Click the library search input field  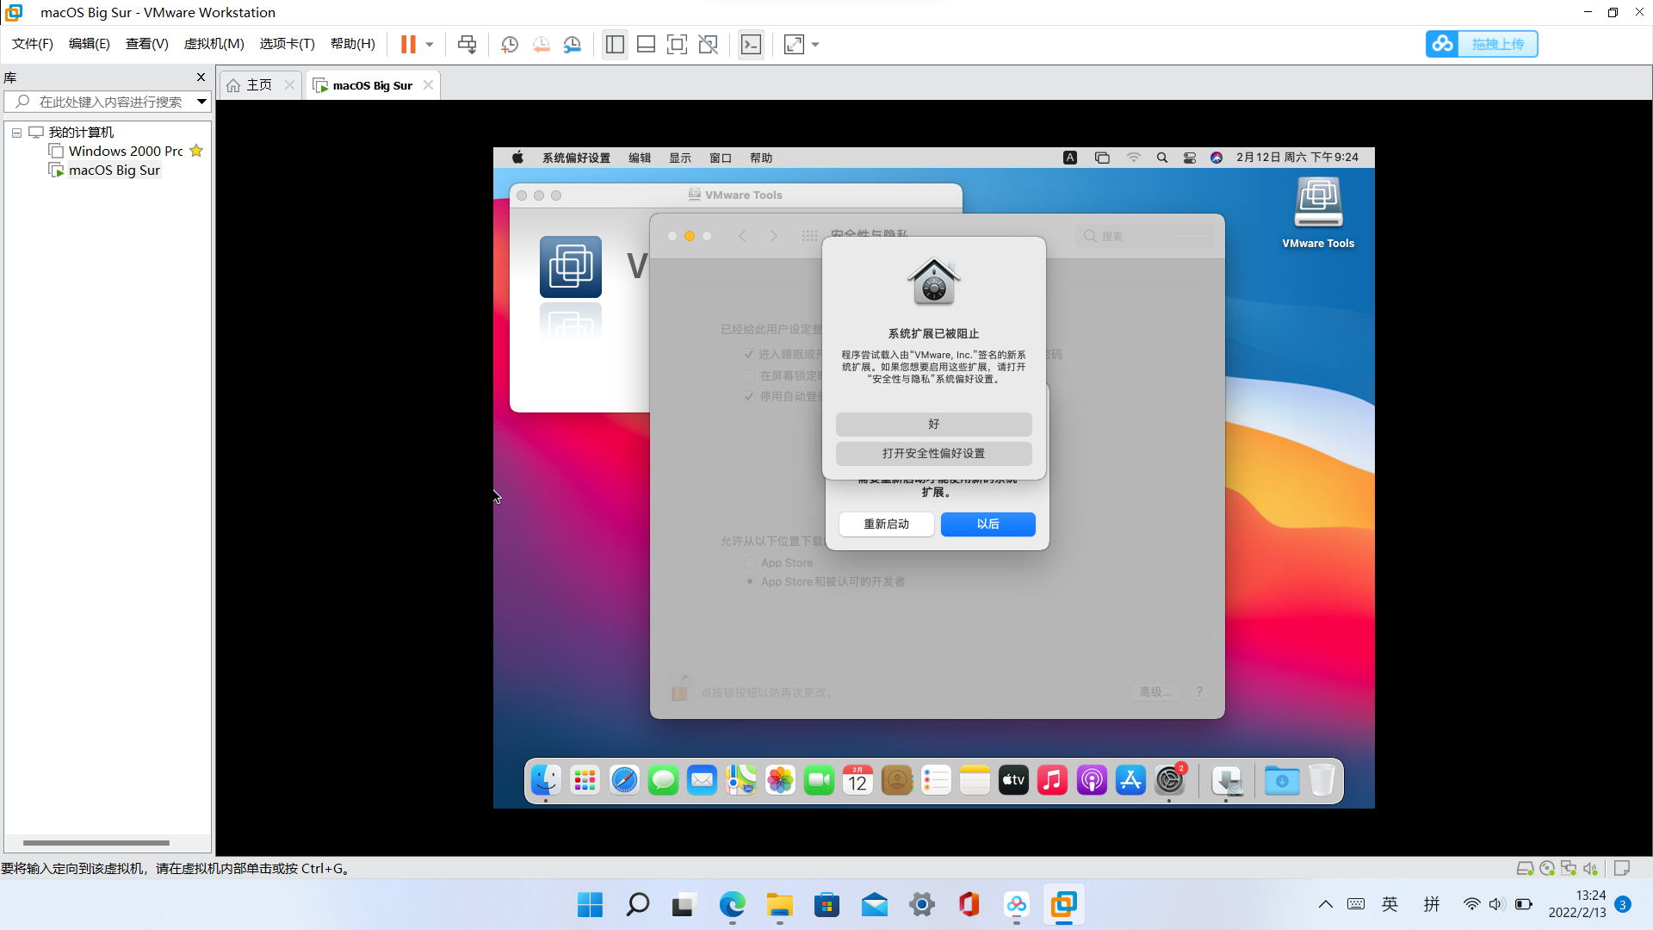click(110, 102)
